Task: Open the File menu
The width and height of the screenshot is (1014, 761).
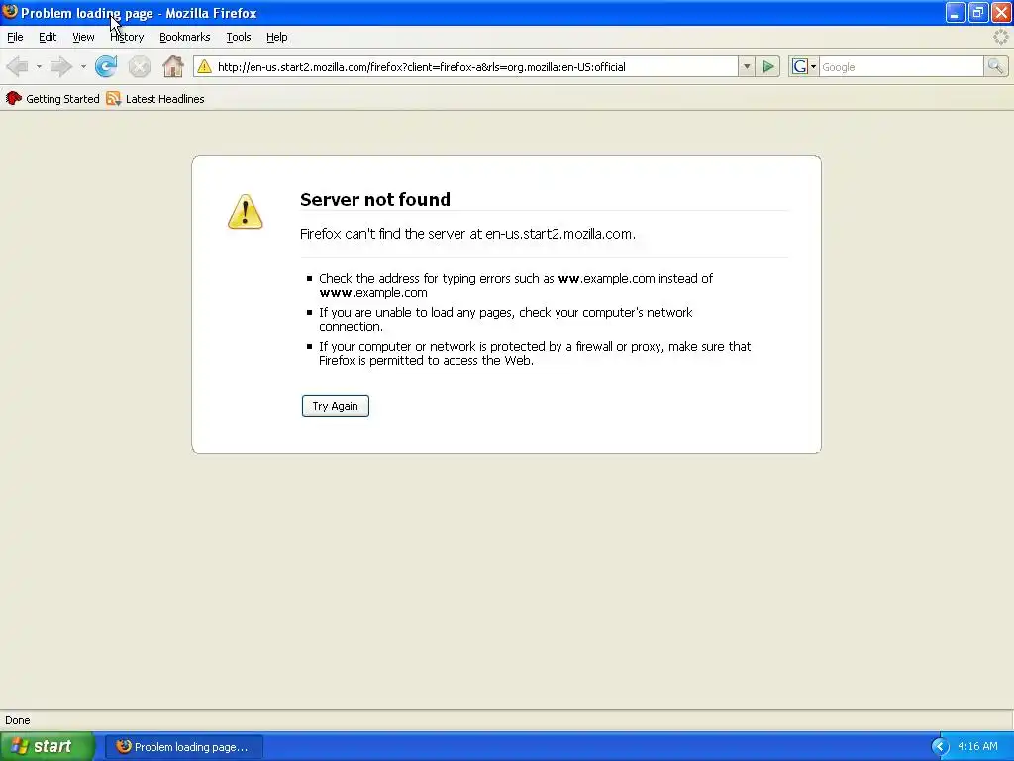Action: [x=15, y=37]
